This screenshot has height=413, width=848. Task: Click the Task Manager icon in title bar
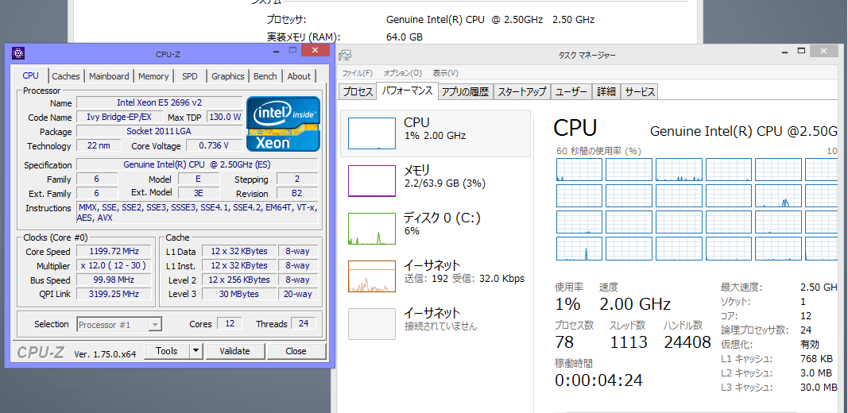pyautogui.click(x=346, y=55)
